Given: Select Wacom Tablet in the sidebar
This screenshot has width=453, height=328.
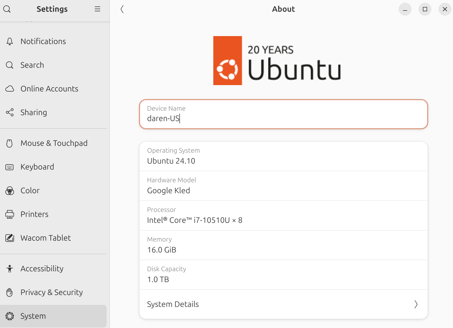Looking at the screenshot, I should [x=53, y=238].
